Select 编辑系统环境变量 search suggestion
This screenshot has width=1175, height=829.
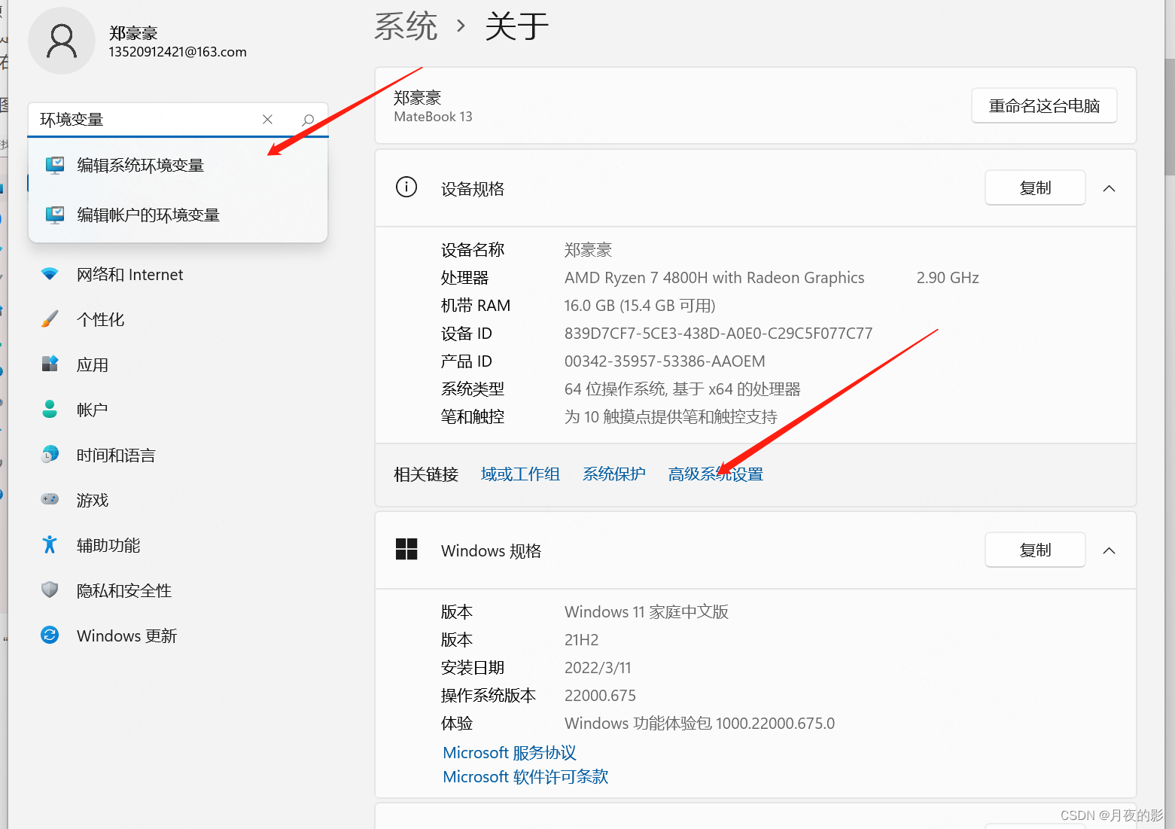(x=178, y=166)
